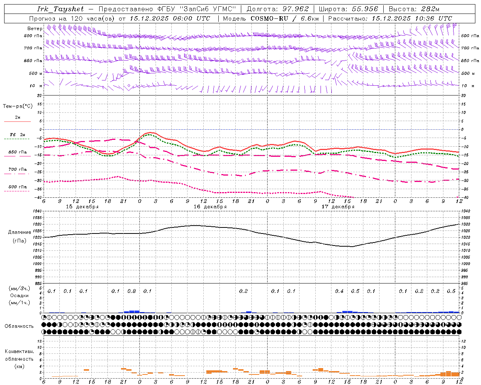Screen dimensions: 481x385
Task: Click the Облачность panel label
Action: tap(19, 326)
